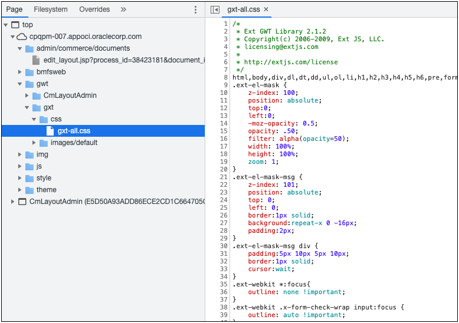The image size is (459, 323).
Task: Click the outline: none !important line
Action: (x=297, y=292)
